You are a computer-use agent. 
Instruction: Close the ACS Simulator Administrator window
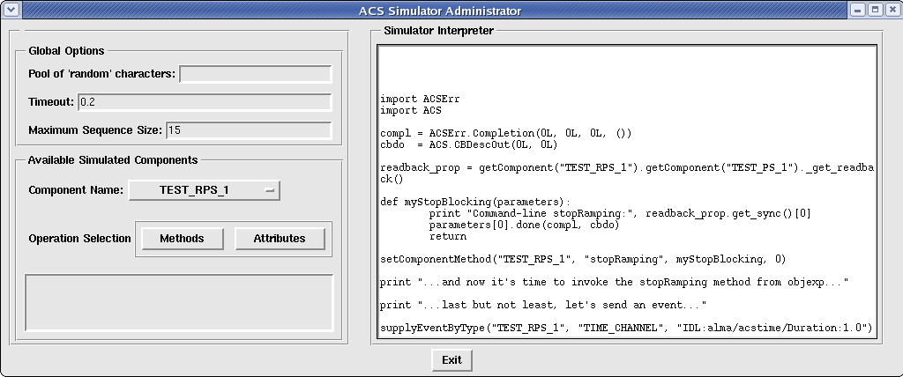[x=892, y=11]
